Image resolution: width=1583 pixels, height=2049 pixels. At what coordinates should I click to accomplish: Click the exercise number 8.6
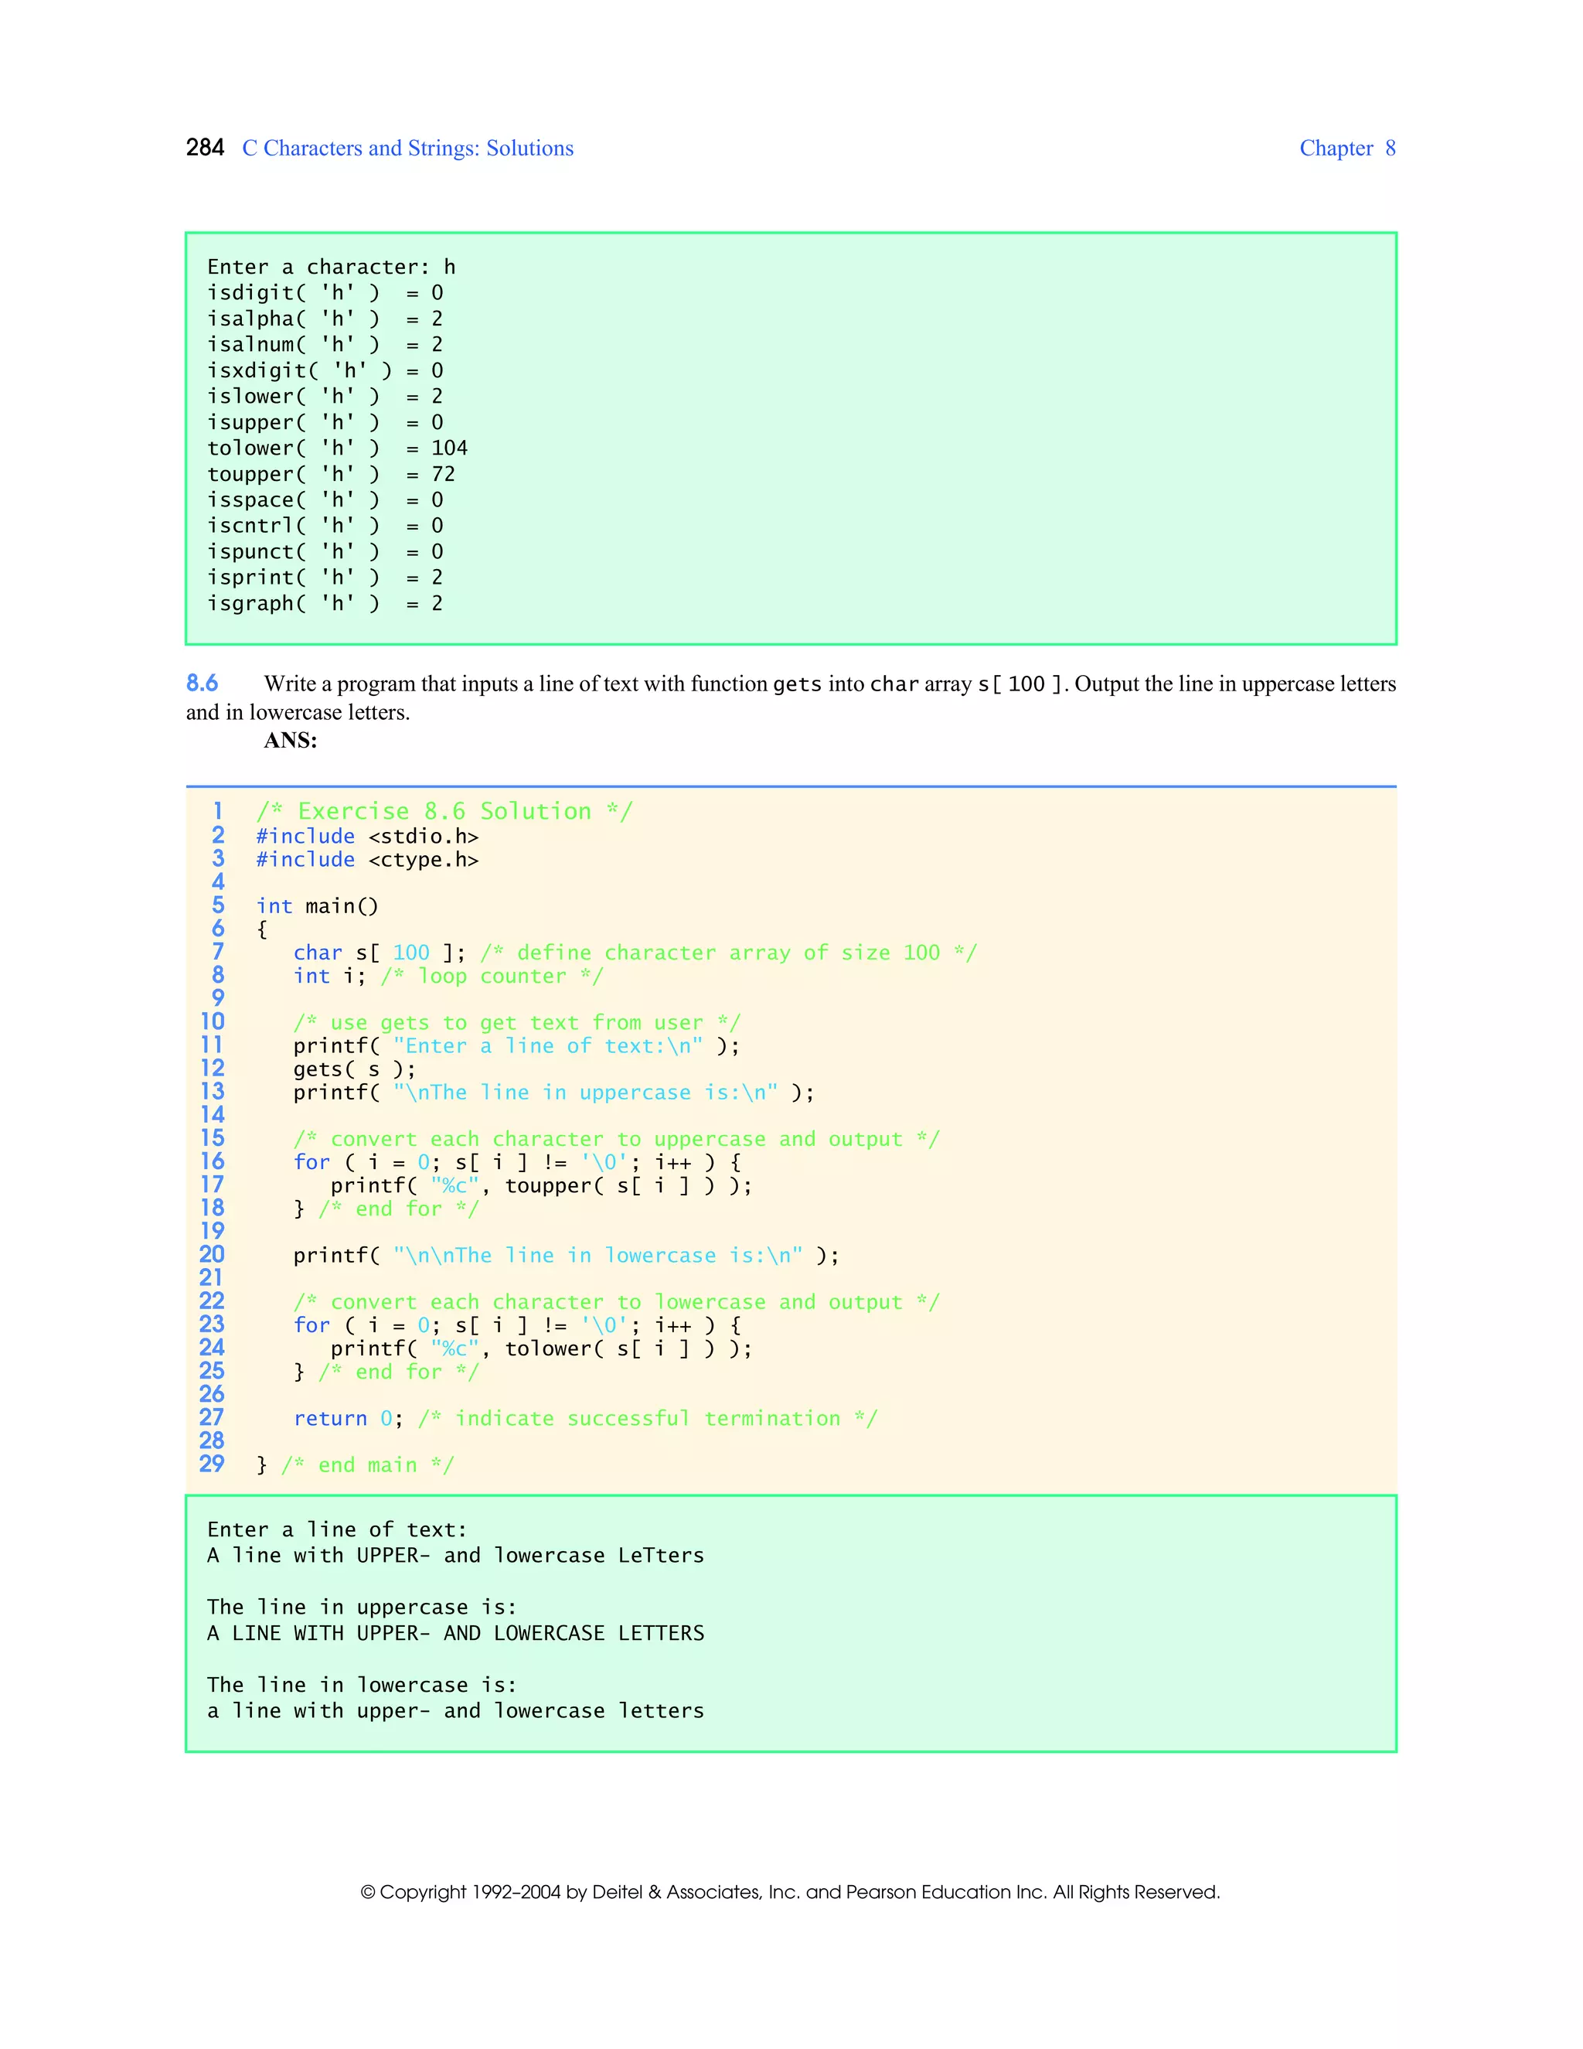point(202,683)
